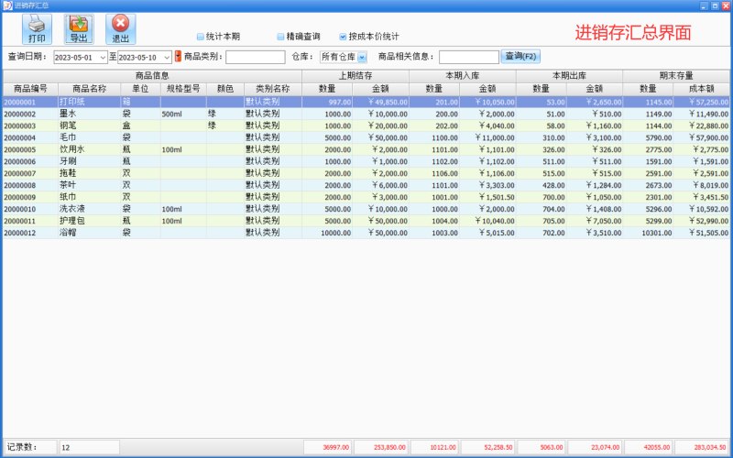
Task: Click the 10301.00 ending quantity cell
Action: [648, 233]
